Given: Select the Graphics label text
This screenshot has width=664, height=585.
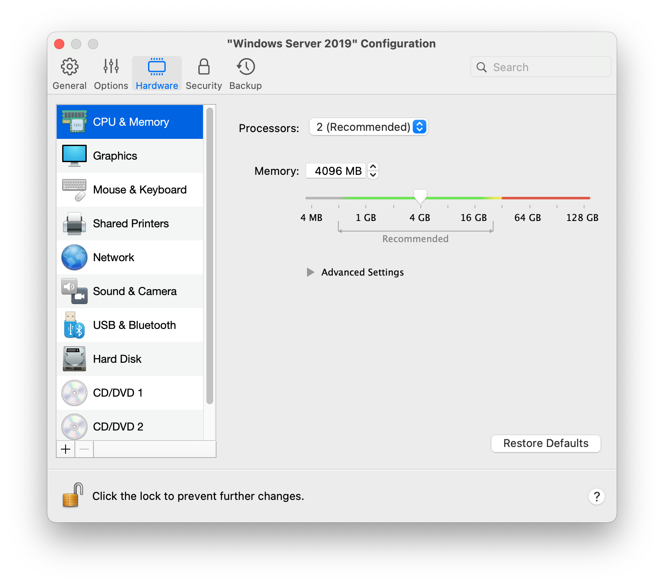Looking at the screenshot, I should coord(115,156).
